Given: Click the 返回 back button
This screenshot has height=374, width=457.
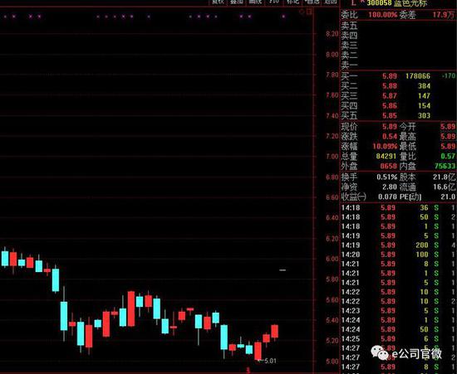Looking at the screenshot, I should pyautogui.click(x=330, y=2).
